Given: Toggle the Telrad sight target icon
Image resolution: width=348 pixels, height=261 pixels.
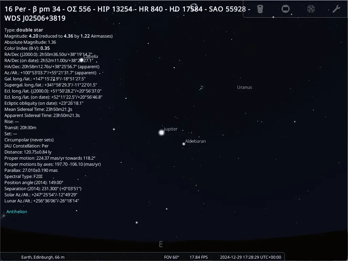Looking at the screenshot, I should tap(311, 9).
